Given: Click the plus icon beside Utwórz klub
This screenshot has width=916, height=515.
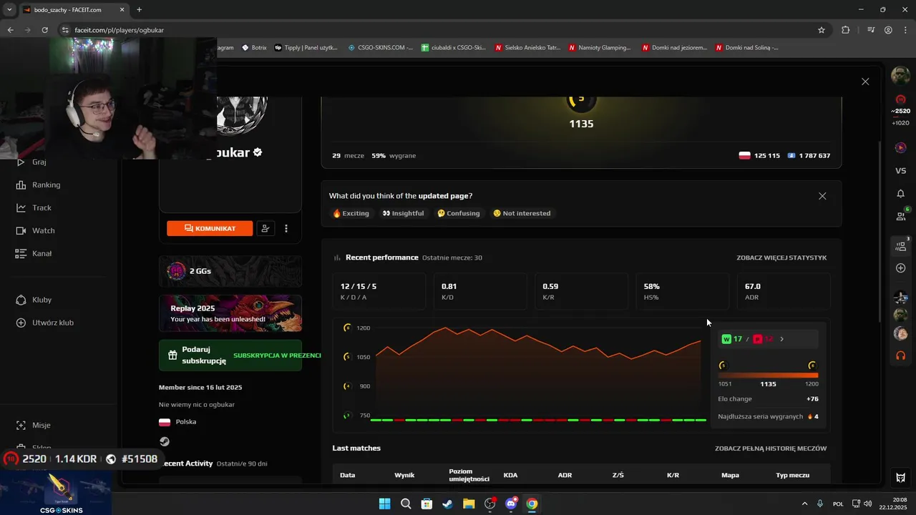Looking at the screenshot, I should point(21,323).
